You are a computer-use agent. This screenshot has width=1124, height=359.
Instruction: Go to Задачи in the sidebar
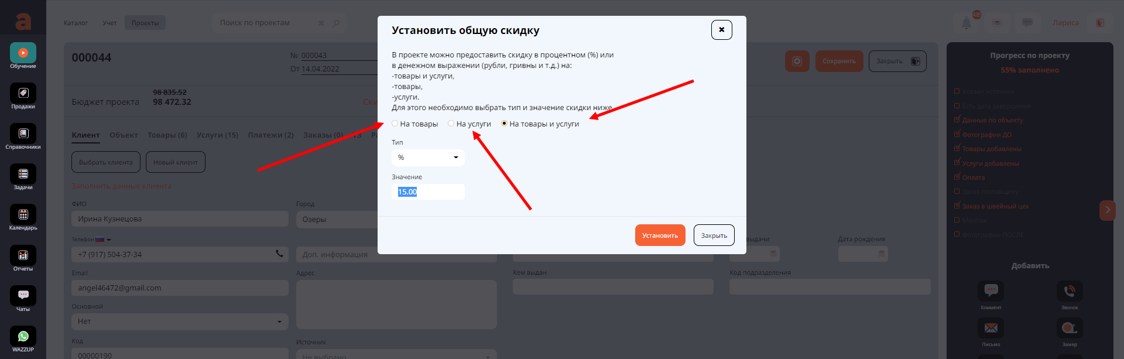(23, 175)
